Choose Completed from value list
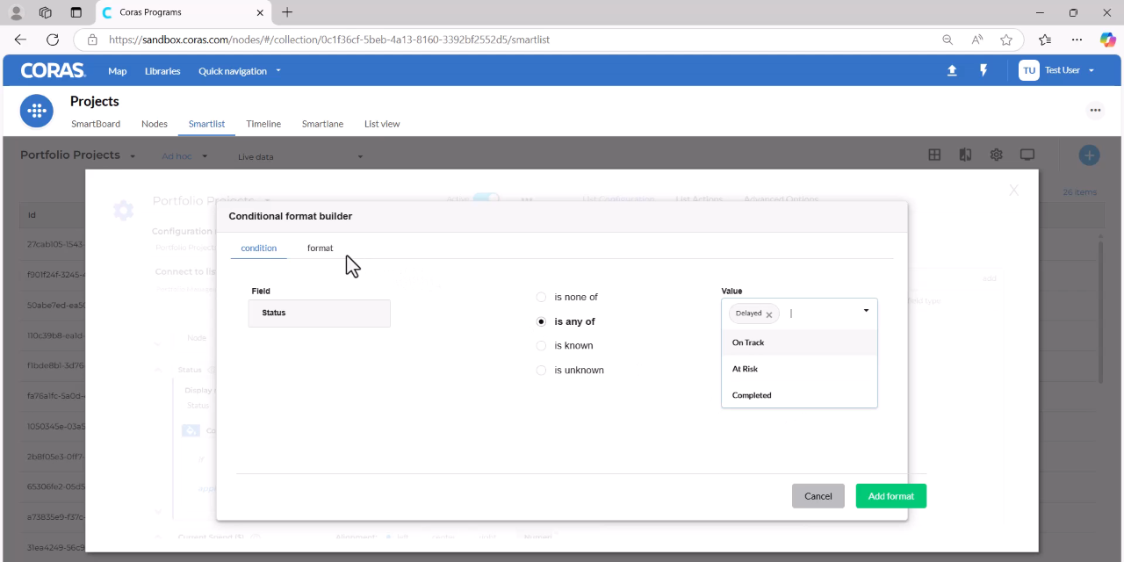 (x=799, y=395)
